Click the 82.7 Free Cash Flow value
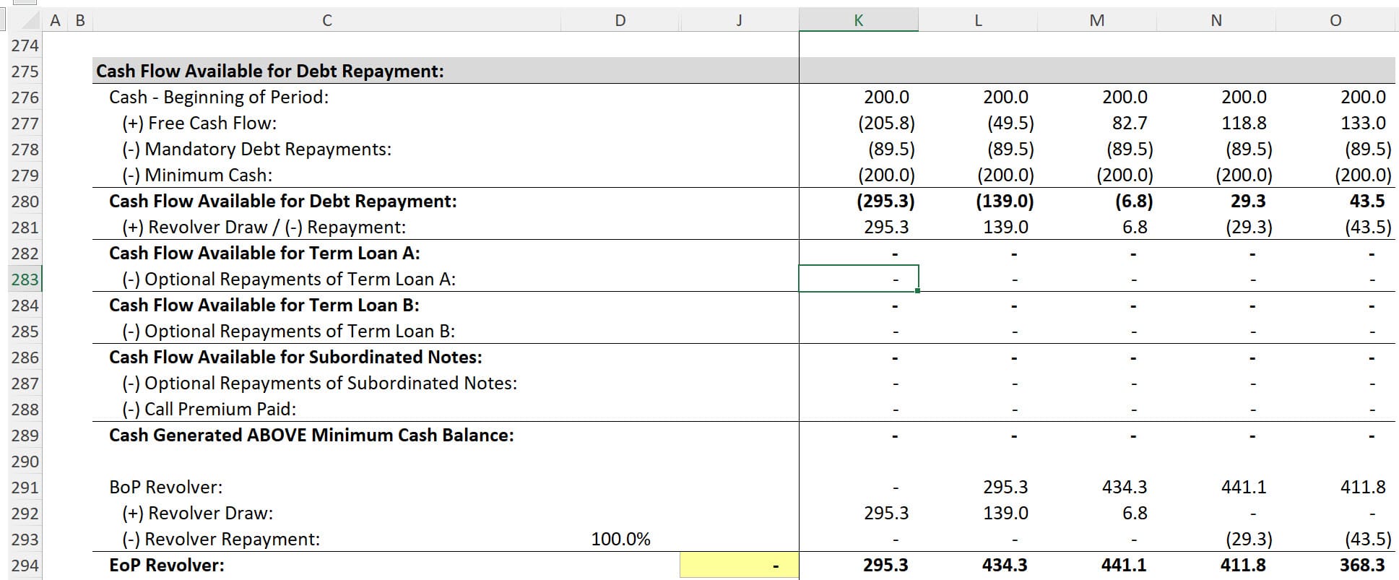Screen dimensions: 1399x580 point(1130,123)
